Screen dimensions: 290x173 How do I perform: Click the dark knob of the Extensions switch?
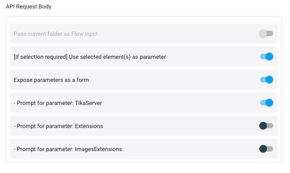tap(263, 126)
